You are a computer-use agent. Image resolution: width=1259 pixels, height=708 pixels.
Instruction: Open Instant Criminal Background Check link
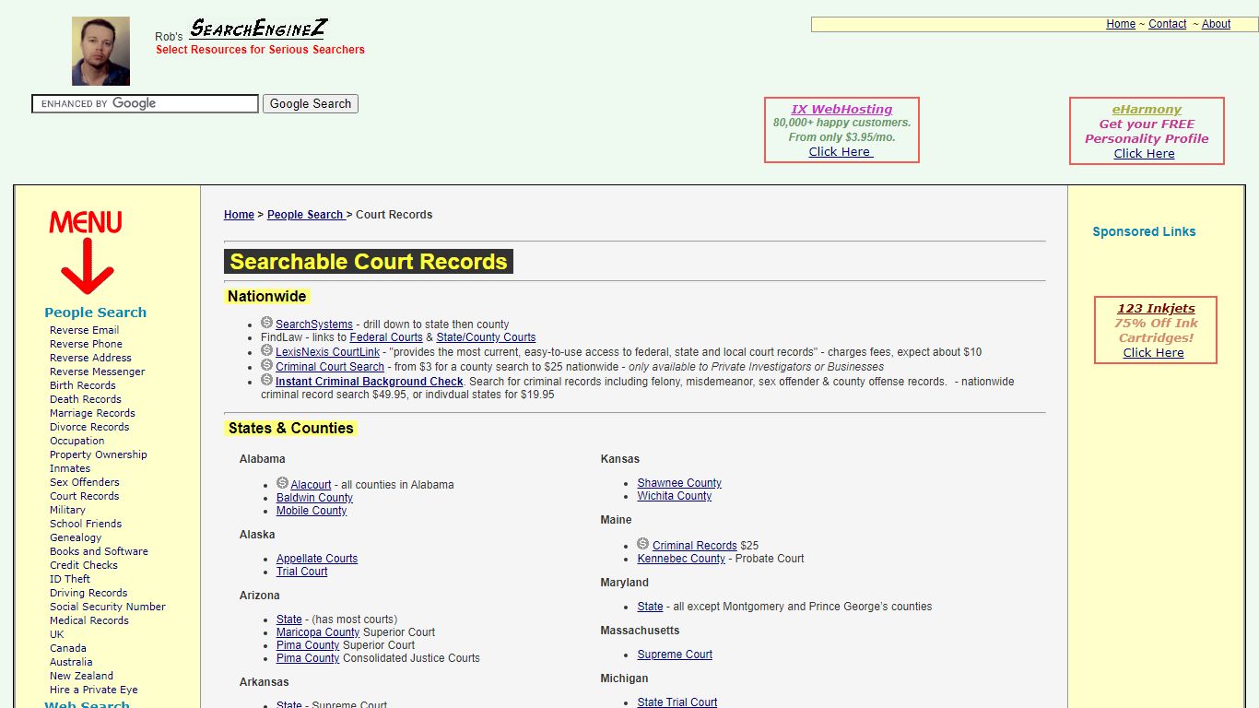point(370,382)
